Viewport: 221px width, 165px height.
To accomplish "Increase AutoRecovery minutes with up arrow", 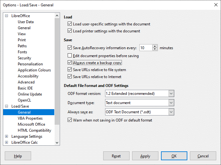I will [155, 46].
